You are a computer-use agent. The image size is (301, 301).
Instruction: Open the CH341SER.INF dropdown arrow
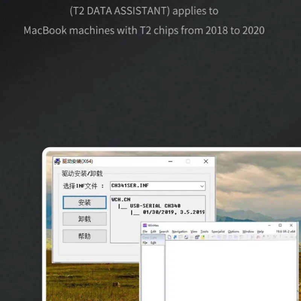tap(202, 186)
